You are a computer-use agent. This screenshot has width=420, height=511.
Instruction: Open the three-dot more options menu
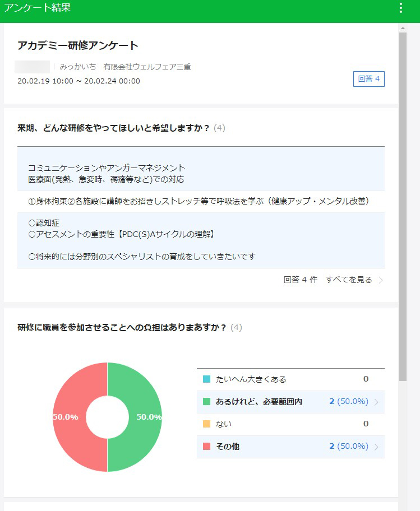coord(400,8)
